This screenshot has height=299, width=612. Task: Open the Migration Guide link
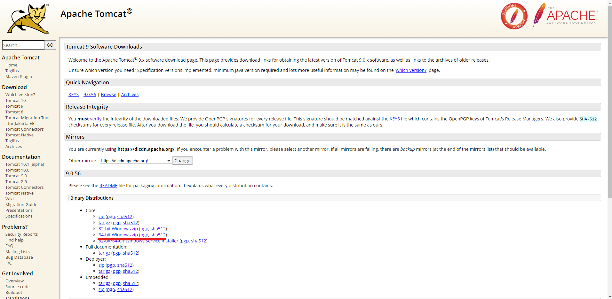click(21, 204)
